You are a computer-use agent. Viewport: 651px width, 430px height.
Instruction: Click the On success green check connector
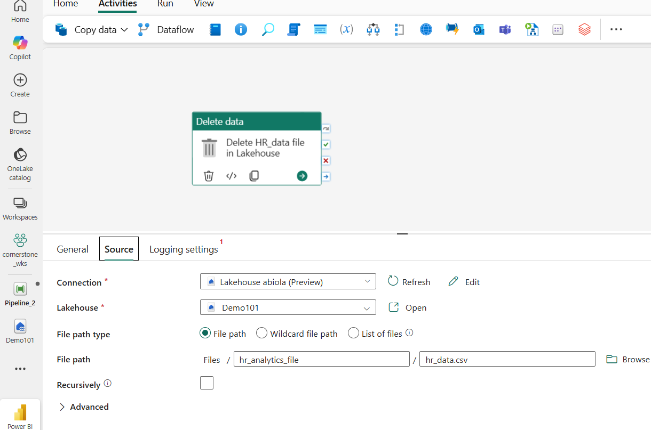[x=326, y=144]
